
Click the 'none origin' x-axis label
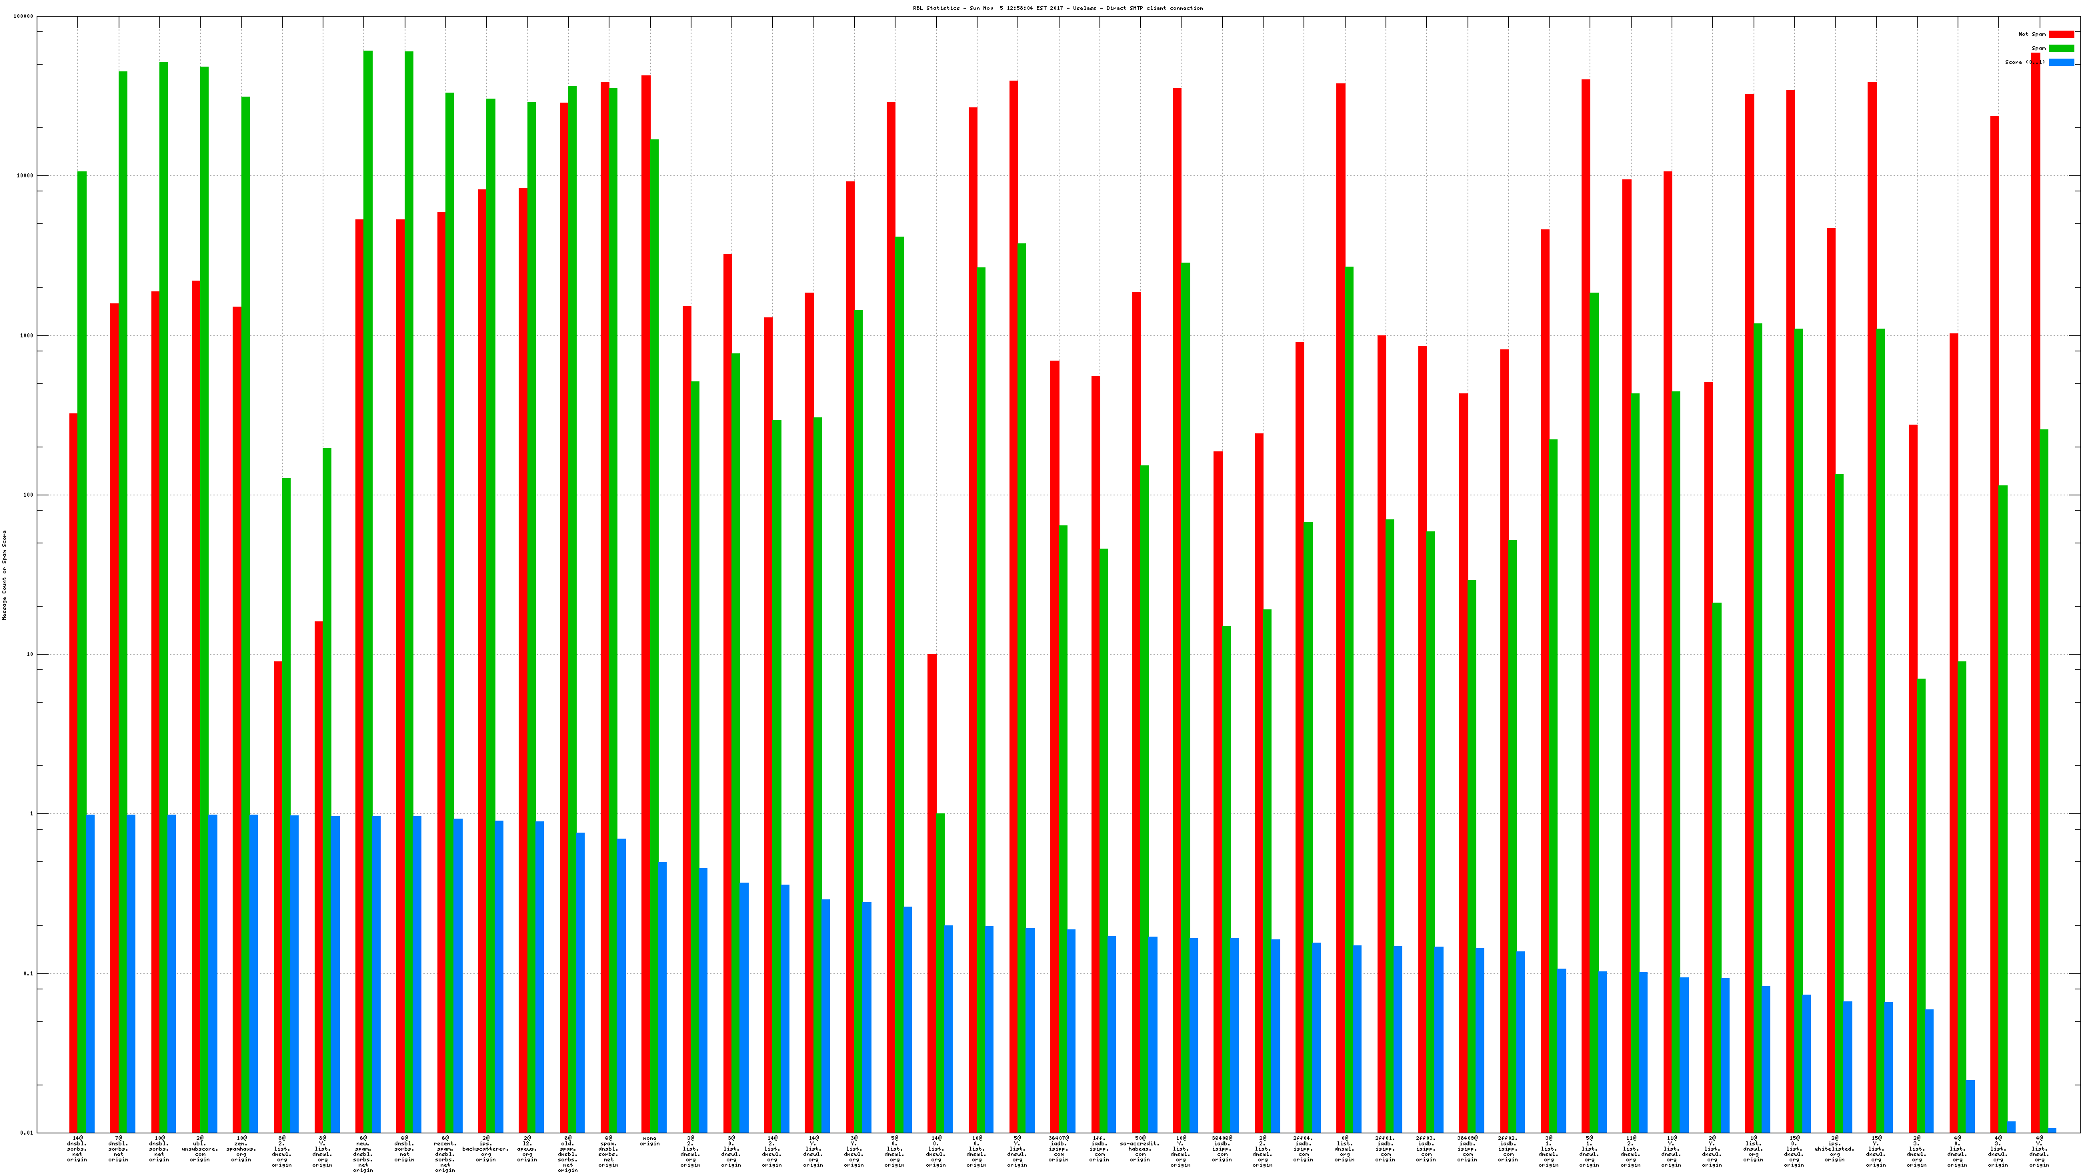[x=649, y=1141]
